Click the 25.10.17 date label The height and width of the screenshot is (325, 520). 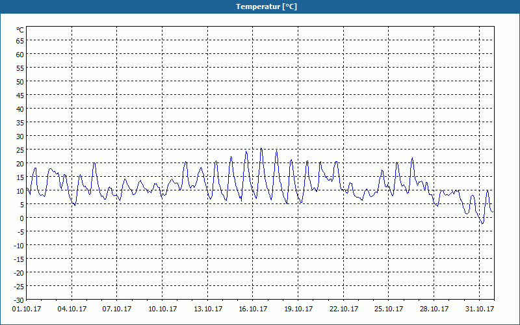coord(388,309)
